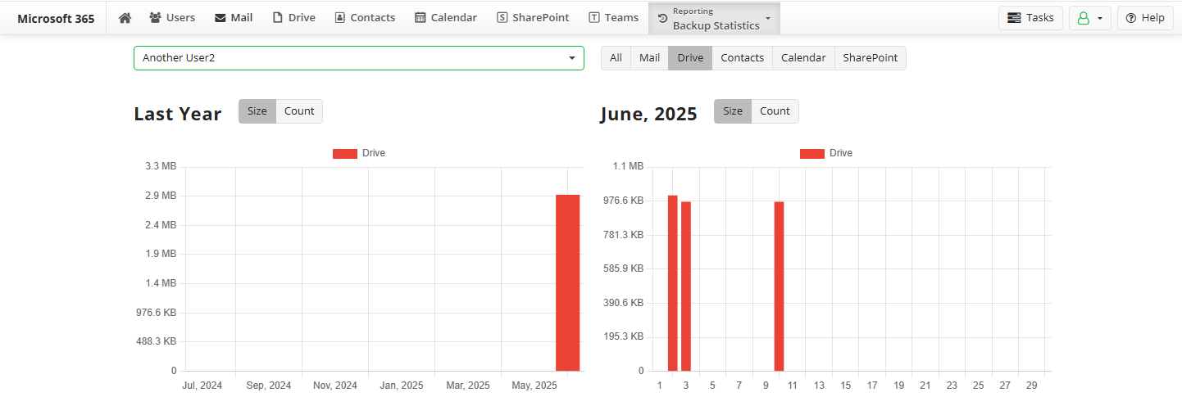Screen dimensions: 1182x406
Task: Open the Mail section
Action: pos(234,17)
